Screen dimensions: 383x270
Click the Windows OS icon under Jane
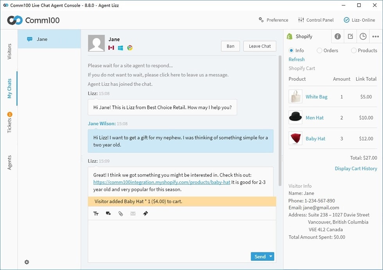[120, 48]
